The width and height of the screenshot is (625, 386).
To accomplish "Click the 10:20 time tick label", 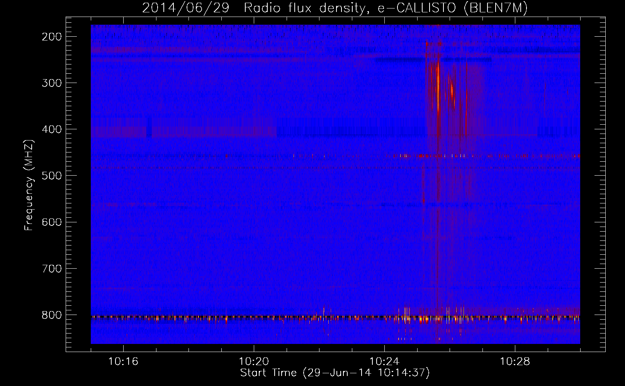I will [254, 362].
